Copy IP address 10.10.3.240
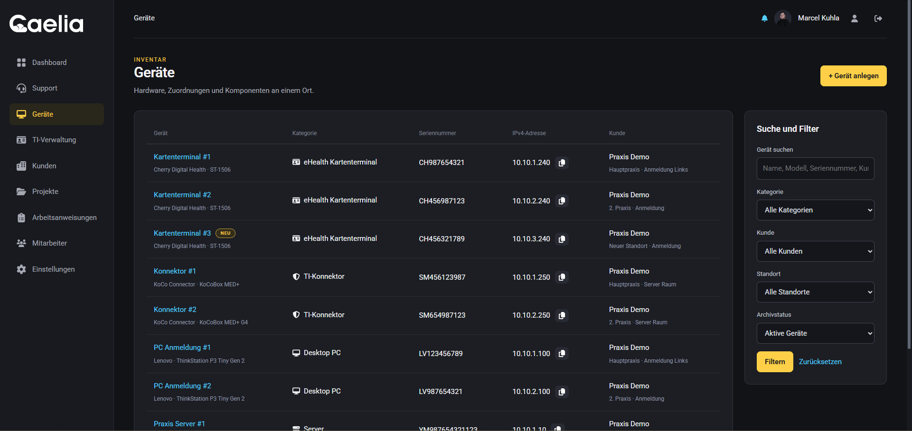912x431 pixels. [x=562, y=239]
